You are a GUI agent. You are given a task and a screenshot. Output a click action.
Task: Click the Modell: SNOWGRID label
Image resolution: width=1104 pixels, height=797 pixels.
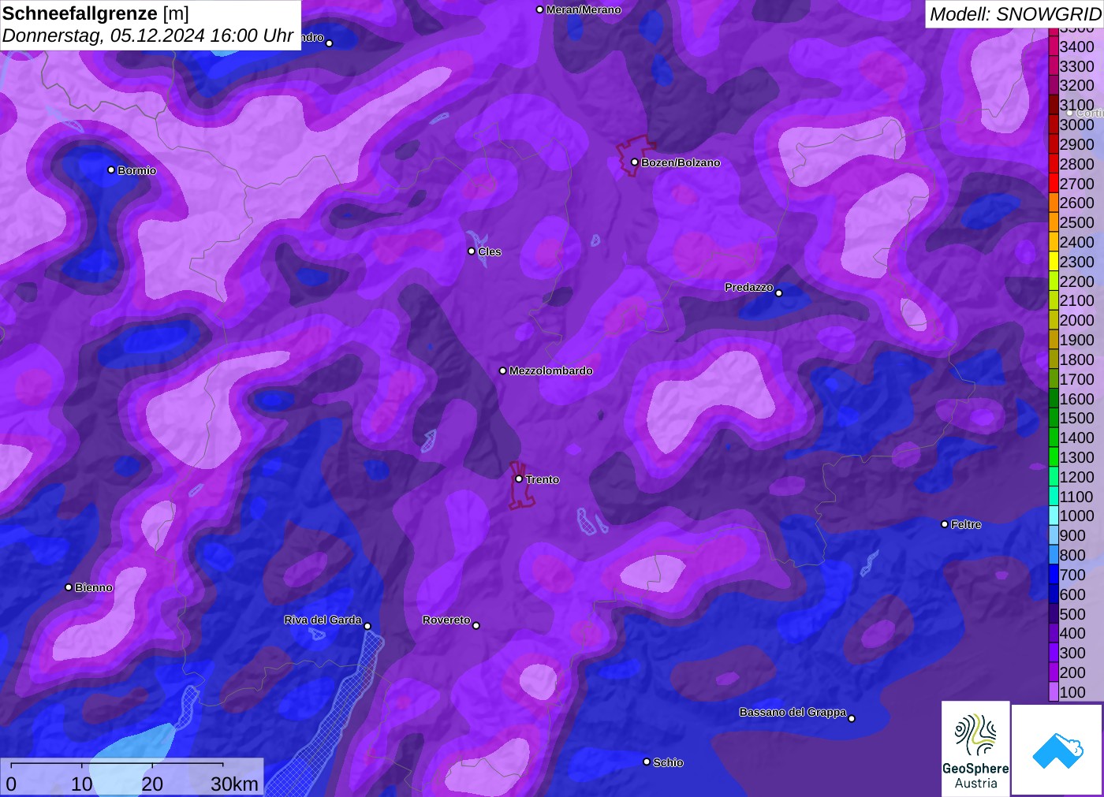click(1015, 14)
